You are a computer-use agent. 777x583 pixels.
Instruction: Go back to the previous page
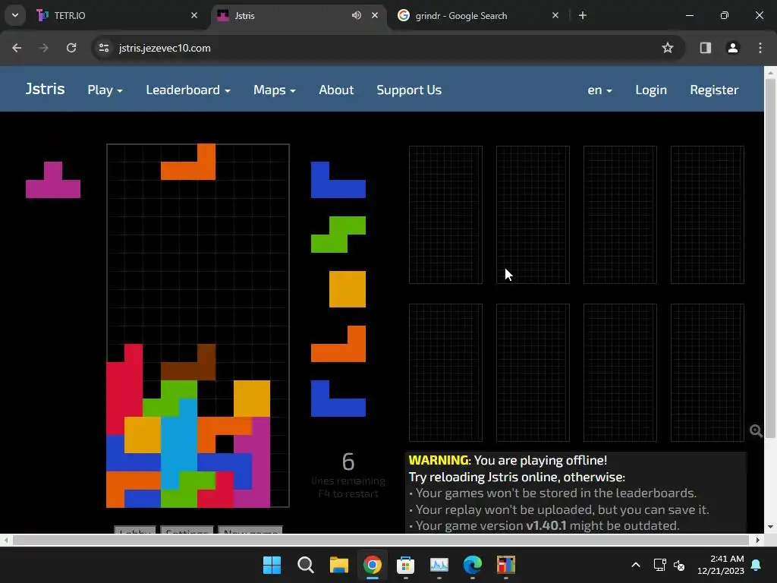point(17,48)
